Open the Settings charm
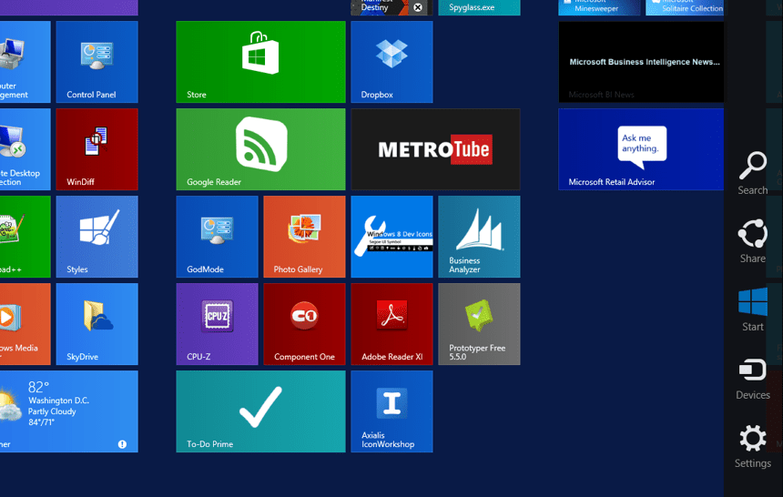The image size is (783, 497). click(x=753, y=447)
